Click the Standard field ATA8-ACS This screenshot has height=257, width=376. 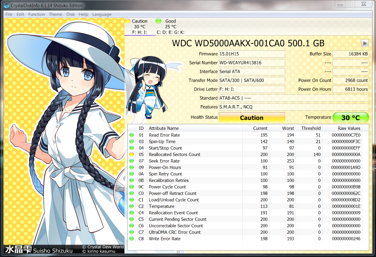(294, 98)
